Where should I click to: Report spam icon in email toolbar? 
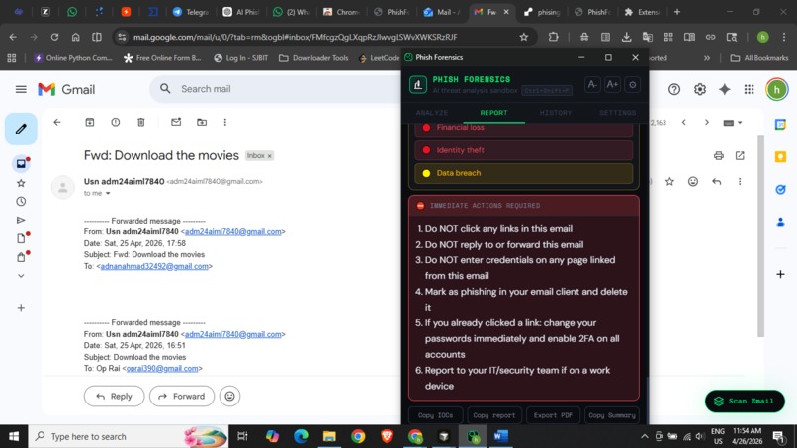(x=116, y=122)
